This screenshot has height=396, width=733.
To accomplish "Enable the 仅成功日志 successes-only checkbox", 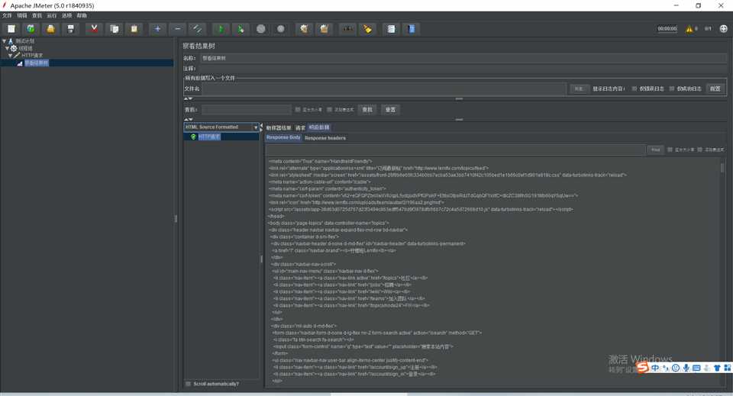I will 672,89.
